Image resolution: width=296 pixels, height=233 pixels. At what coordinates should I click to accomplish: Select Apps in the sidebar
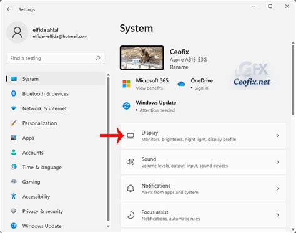[56, 138]
